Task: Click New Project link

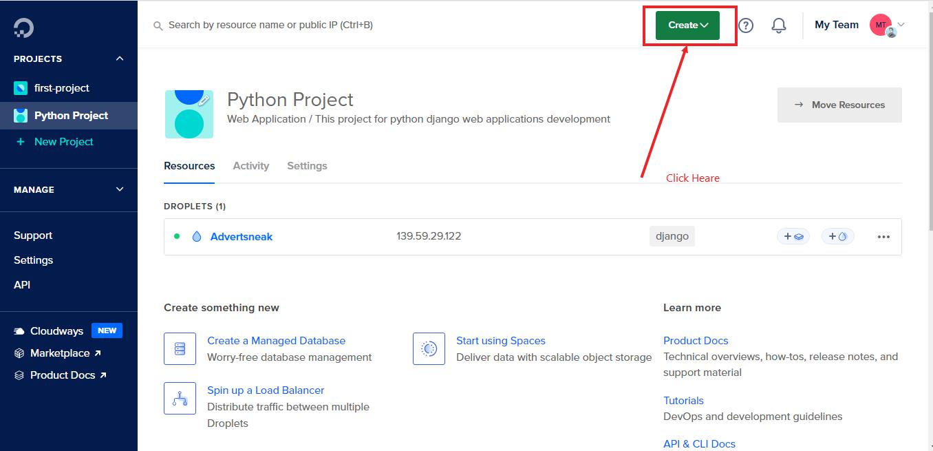Action: 64,142
